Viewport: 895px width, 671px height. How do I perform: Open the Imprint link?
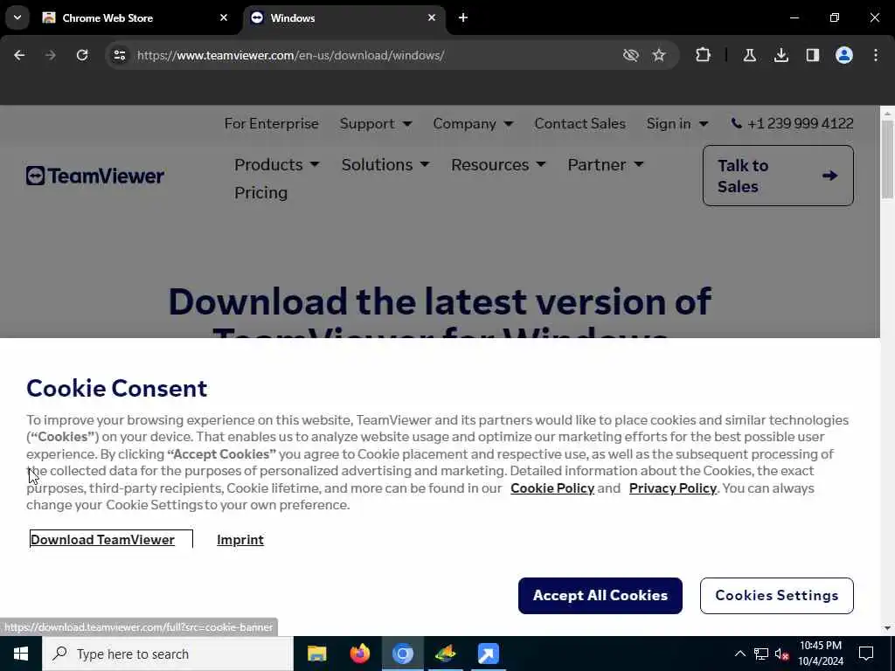(x=240, y=539)
